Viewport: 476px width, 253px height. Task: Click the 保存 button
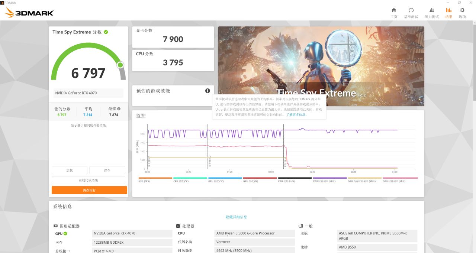[107, 170]
